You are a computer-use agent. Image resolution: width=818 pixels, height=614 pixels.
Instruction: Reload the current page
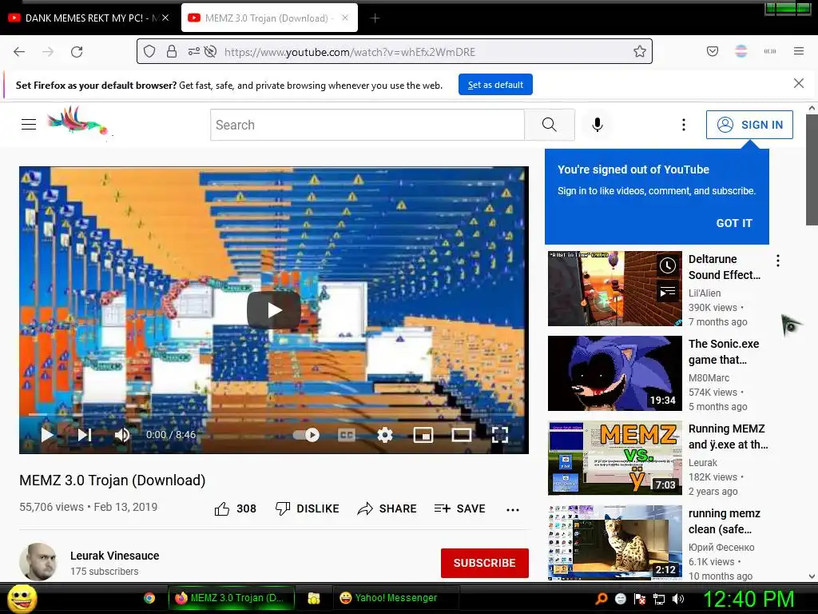(x=77, y=52)
